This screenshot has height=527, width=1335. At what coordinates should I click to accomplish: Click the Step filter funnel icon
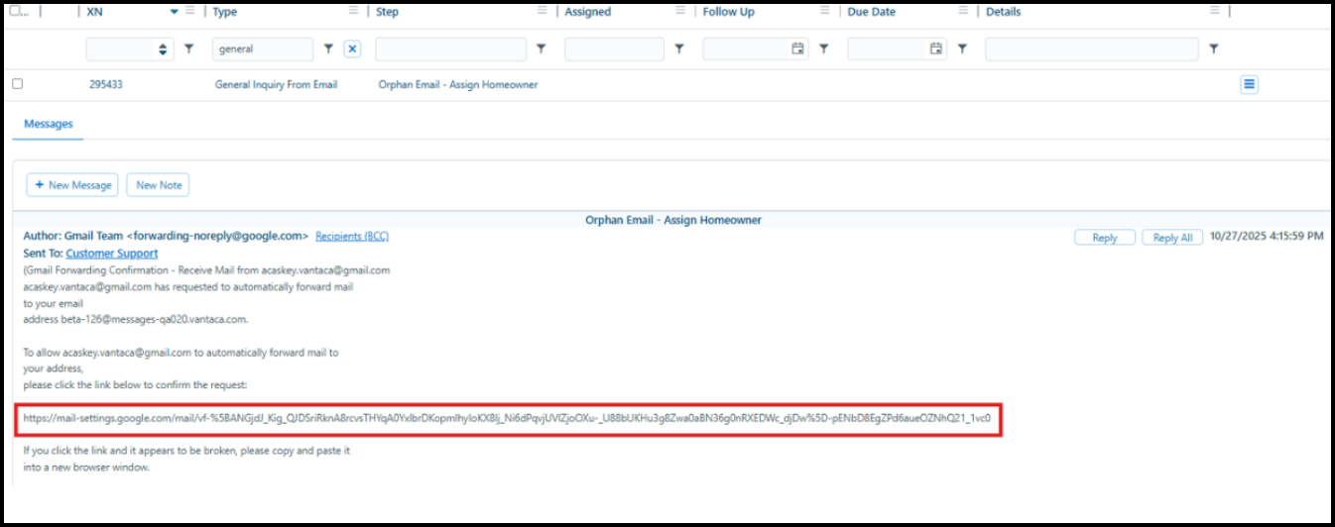(541, 49)
